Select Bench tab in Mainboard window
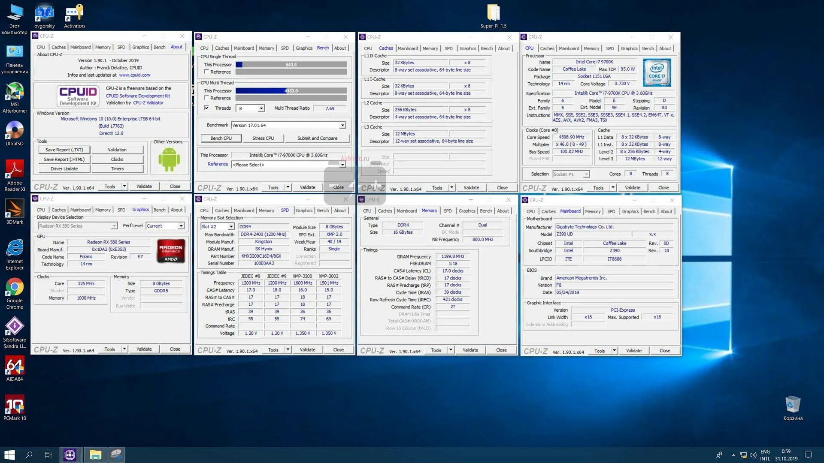Screen dimensions: 824x463 pyautogui.click(x=649, y=211)
